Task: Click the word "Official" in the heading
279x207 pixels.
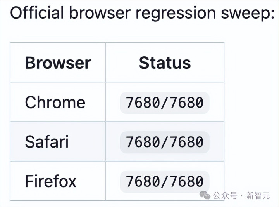Action: (x=37, y=13)
